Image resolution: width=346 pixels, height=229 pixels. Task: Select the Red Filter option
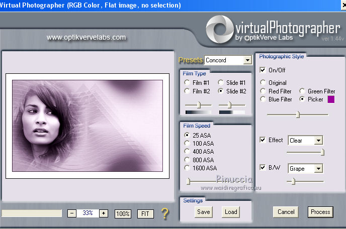[263, 91]
